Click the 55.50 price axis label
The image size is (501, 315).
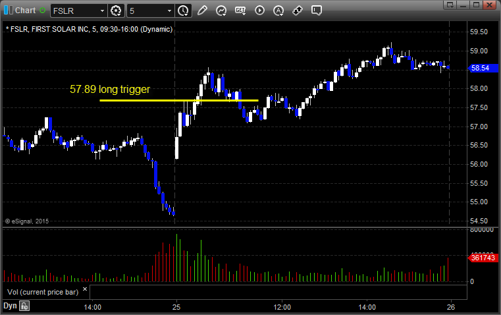click(479, 183)
